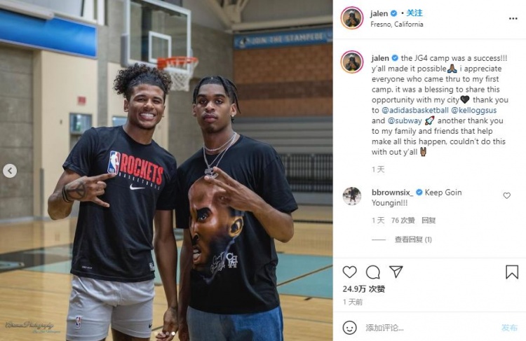Open bbrownsix_ profile avatar

(352, 196)
